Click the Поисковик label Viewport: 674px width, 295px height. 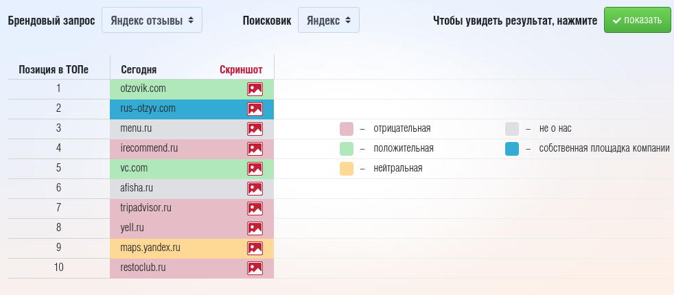[x=267, y=21]
